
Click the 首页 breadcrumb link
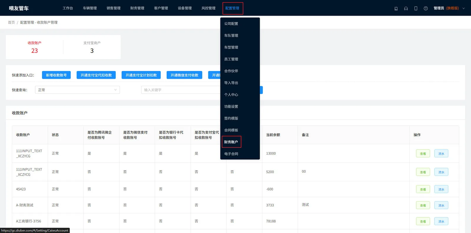coord(11,22)
